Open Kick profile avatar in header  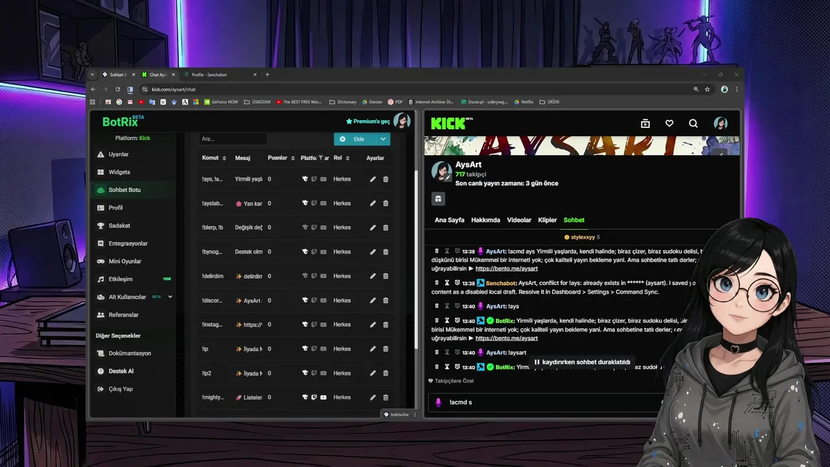pos(720,123)
